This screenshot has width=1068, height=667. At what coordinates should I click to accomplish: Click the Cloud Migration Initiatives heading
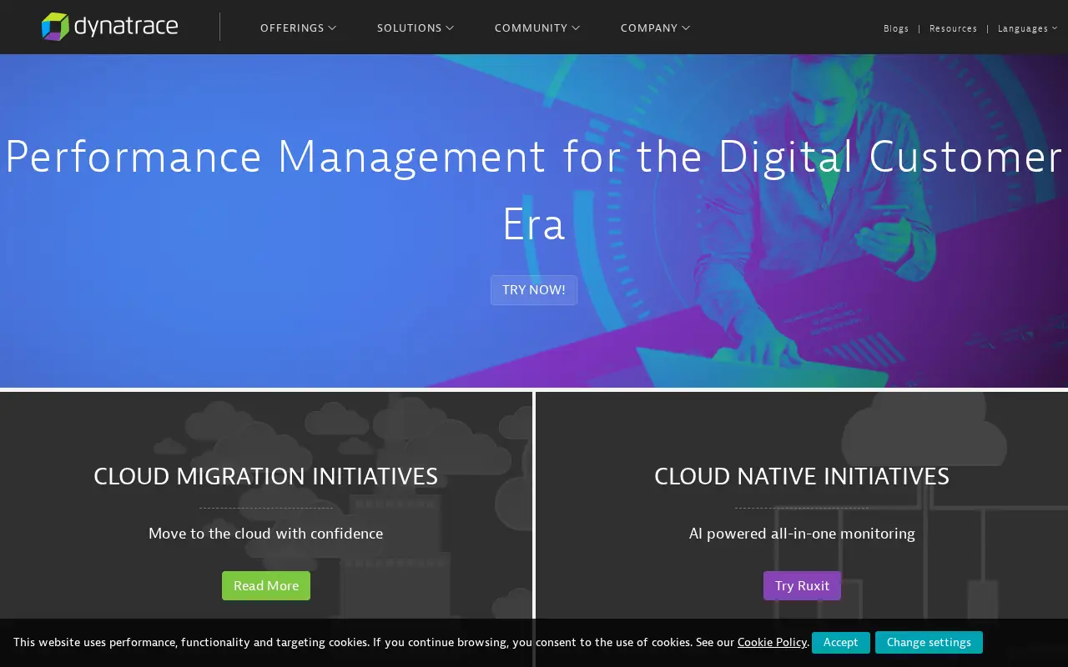tap(265, 476)
